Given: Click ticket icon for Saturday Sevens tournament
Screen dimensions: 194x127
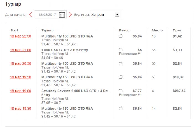Looking at the screenshot, I should pos(121,91).
